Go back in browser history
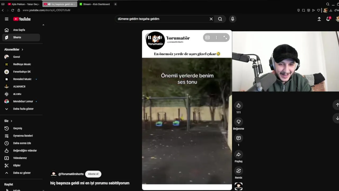This screenshot has width=339, height=191. tap(3, 10)
